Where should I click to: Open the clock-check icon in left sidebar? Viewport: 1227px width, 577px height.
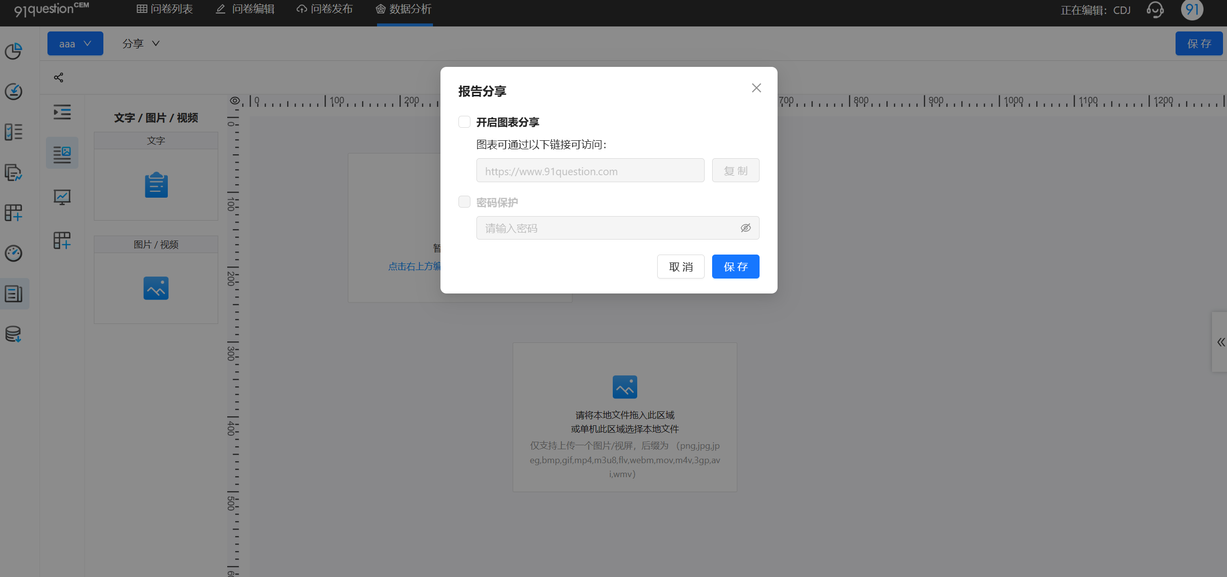(13, 91)
